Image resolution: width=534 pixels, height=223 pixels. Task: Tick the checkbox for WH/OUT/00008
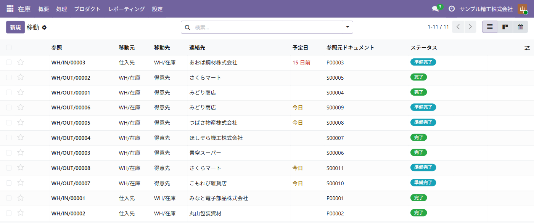pyautogui.click(x=9, y=168)
